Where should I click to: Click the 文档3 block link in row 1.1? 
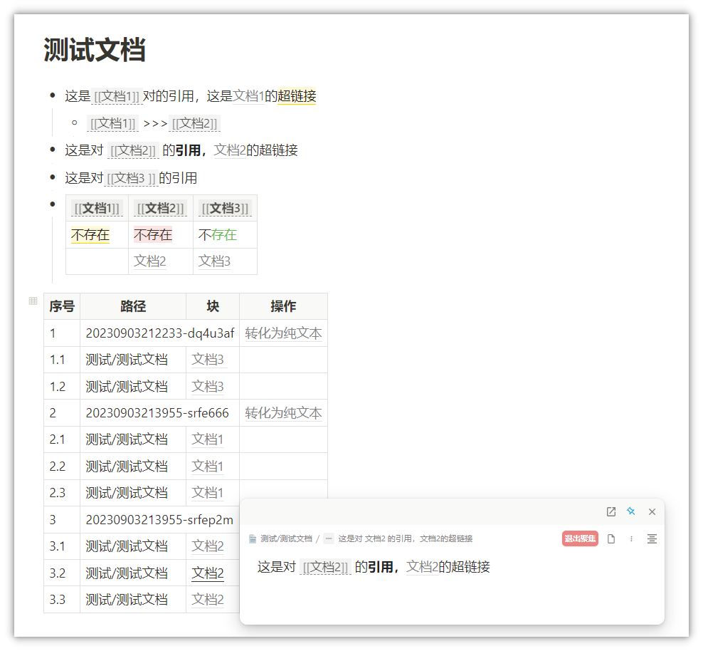(x=208, y=360)
